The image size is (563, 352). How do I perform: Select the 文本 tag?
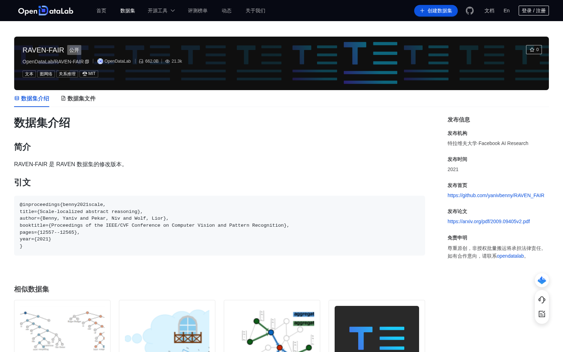pos(29,74)
